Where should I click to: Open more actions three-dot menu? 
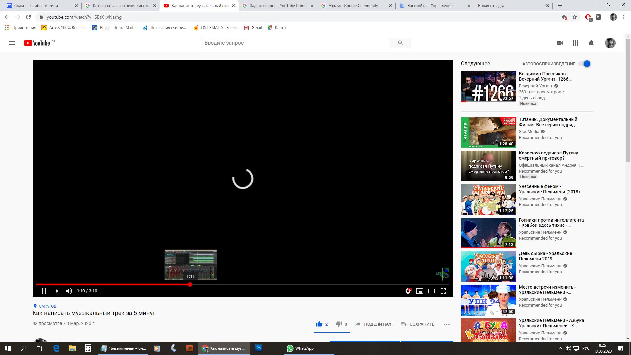click(446, 324)
